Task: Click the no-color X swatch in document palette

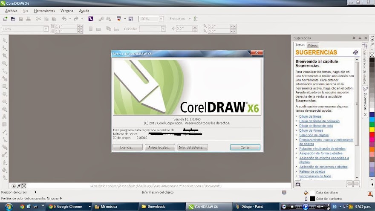Action: pos(24,186)
